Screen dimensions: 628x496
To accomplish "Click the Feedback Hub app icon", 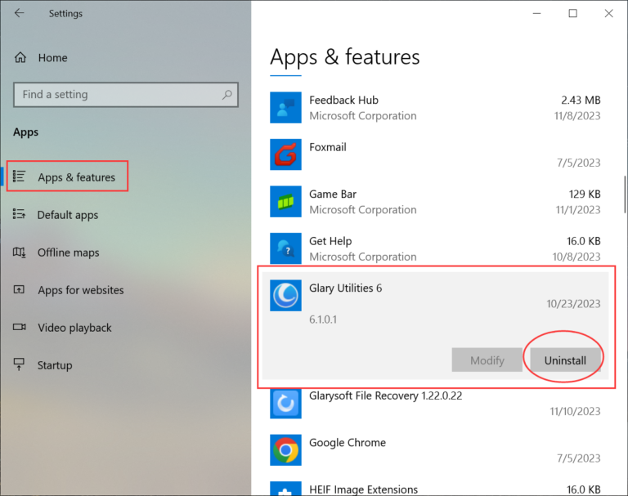I will (x=285, y=108).
